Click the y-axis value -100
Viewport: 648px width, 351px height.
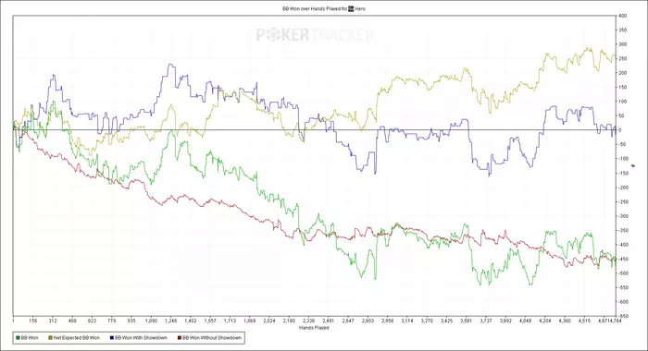tap(623, 159)
